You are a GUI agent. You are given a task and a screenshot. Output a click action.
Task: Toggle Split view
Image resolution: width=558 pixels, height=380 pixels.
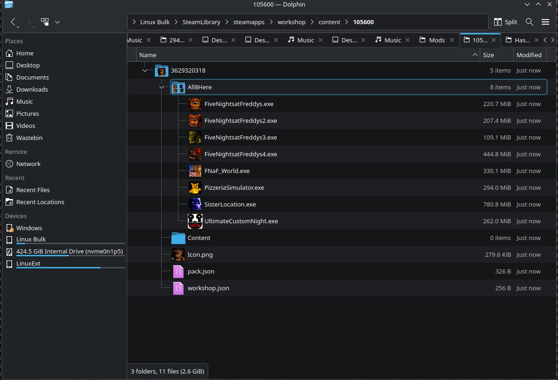tap(505, 22)
